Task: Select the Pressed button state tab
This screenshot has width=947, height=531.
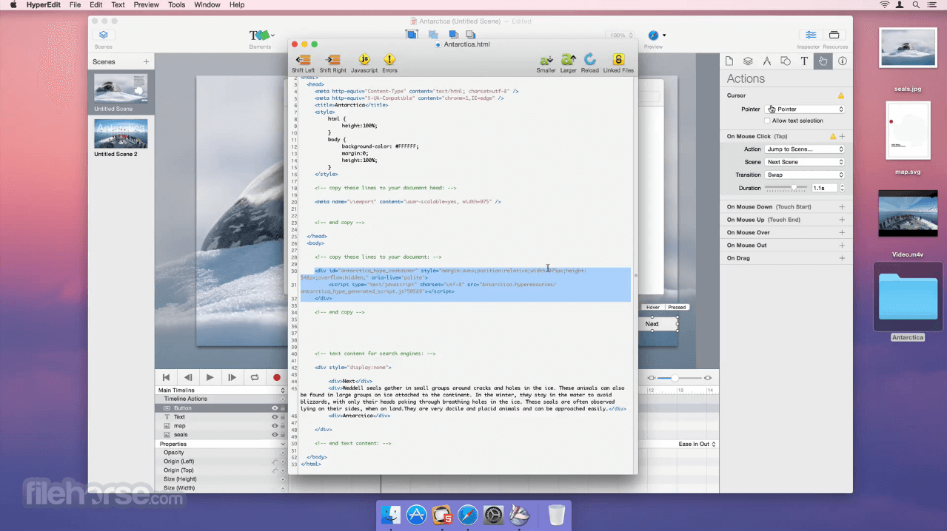Action: click(677, 307)
